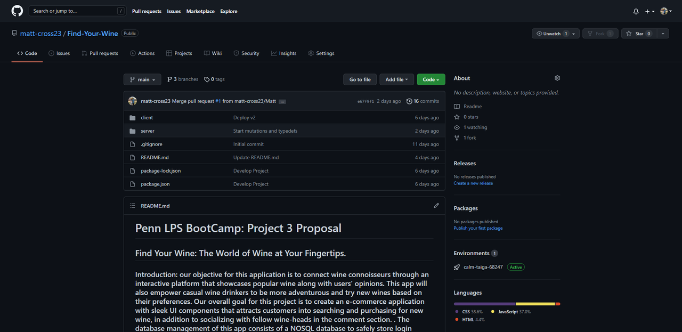Open the notifications bell
Viewport: 682px width, 332px height.
pyautogui.click(x=636, y=11)
